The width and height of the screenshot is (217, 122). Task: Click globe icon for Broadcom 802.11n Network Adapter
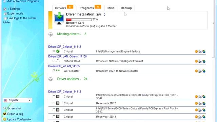click(204, 71)
